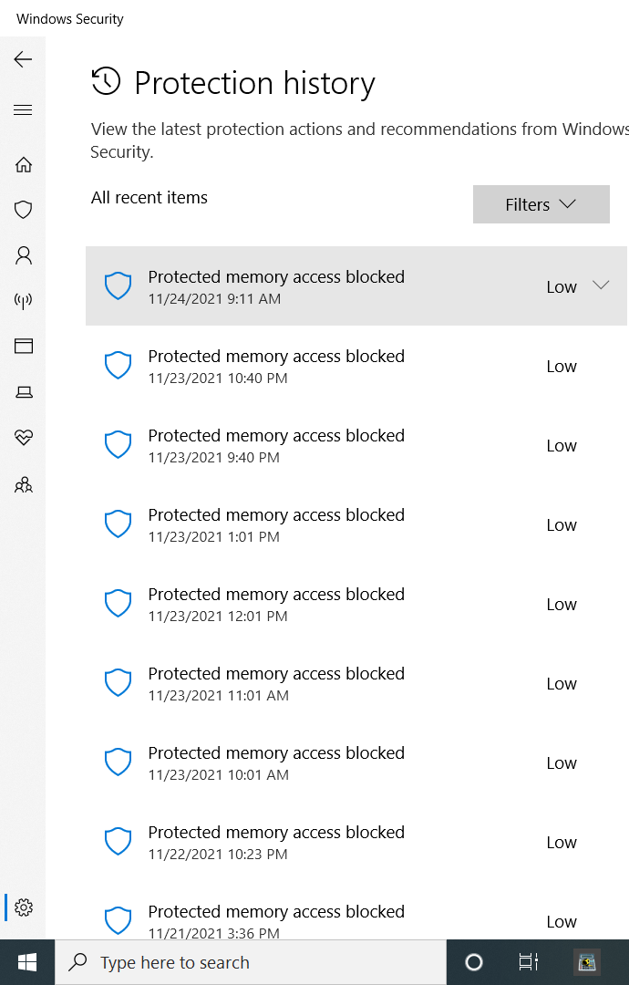The height and width of the screenshot is (985, 629).
Task: Open App & browser control
Action: tap(23, 347)
